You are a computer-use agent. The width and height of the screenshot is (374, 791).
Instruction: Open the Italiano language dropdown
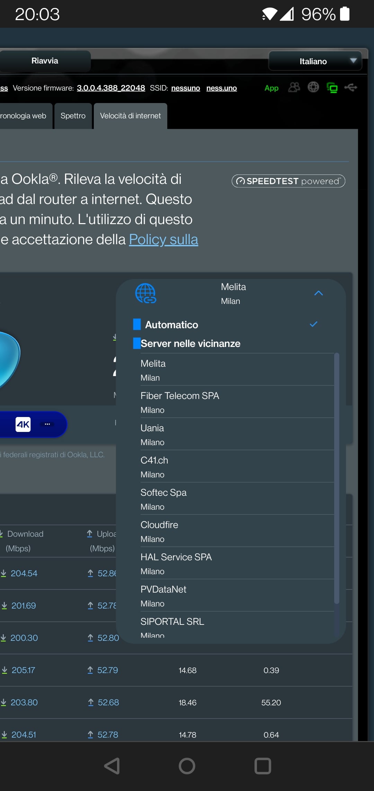315,61
